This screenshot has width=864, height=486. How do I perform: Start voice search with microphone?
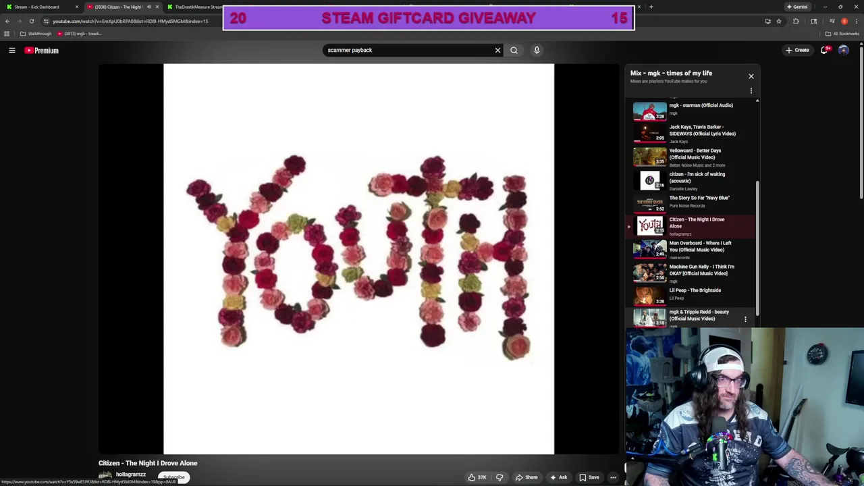(537, 50)
